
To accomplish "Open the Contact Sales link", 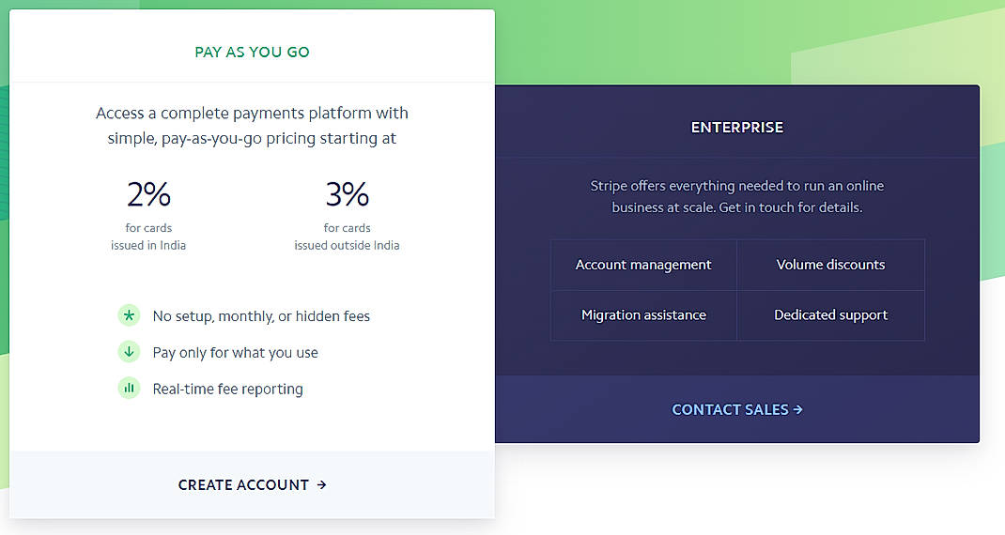I will 736,409.
